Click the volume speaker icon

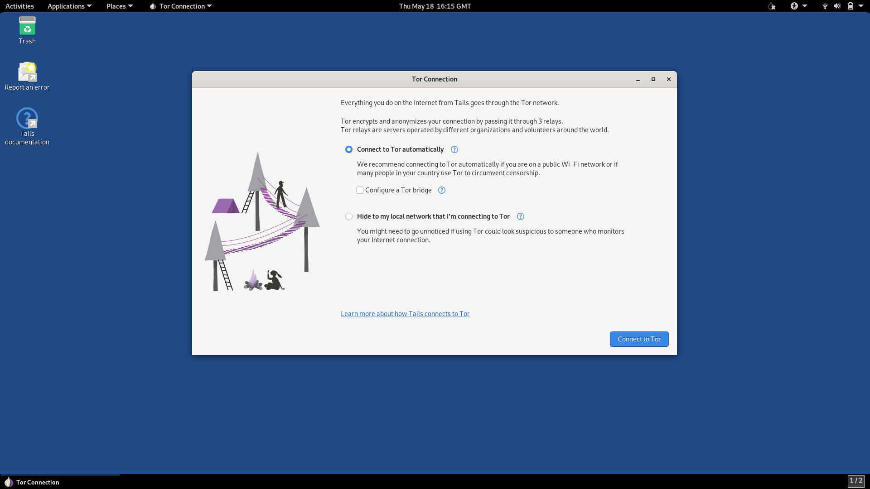[837, 6]
